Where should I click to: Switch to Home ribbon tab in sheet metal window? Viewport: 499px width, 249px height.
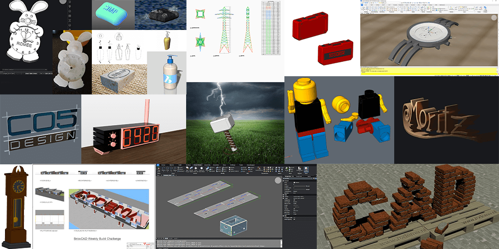163,165
